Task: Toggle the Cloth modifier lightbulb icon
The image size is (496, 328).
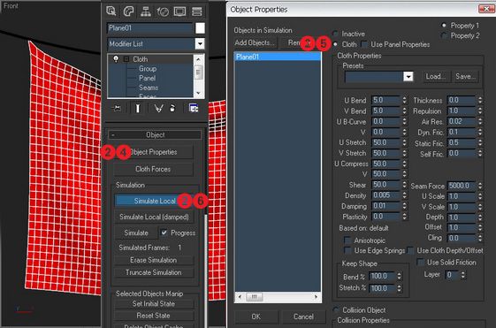Action: [x=116, y=59]
